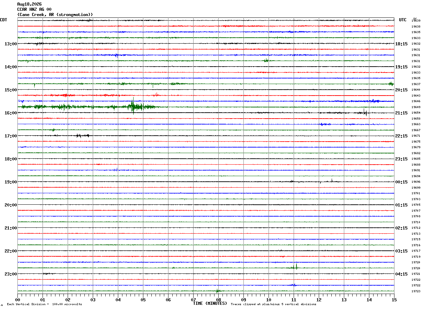Image resolution: width=422 pixels, height=309 pixels.
Task: Click minute tick label '03' on the axis
Action: [x=93, y=299]
